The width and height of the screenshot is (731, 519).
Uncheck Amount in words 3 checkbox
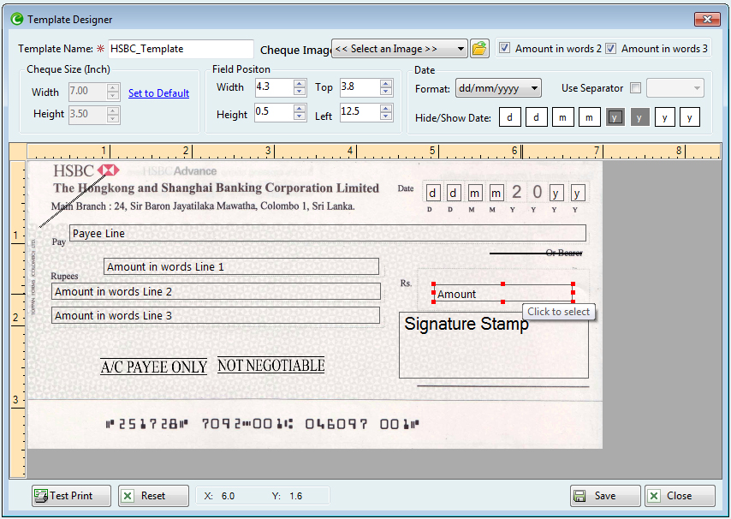(610, 48)
